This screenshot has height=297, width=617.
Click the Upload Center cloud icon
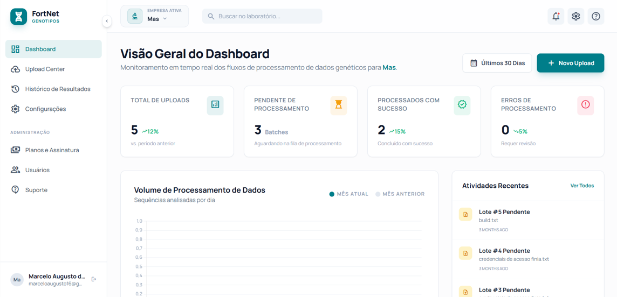point(15,69)
